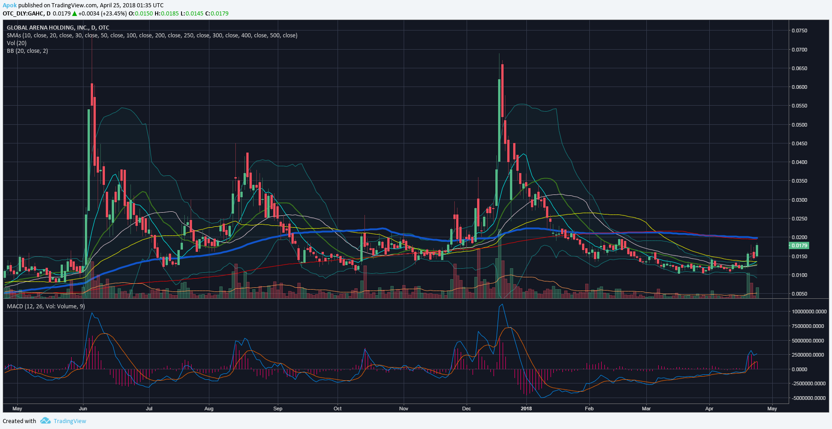Click the 0.0650 price axis label
The height and width of the screenshot is (429, 832).
[799, 68]
